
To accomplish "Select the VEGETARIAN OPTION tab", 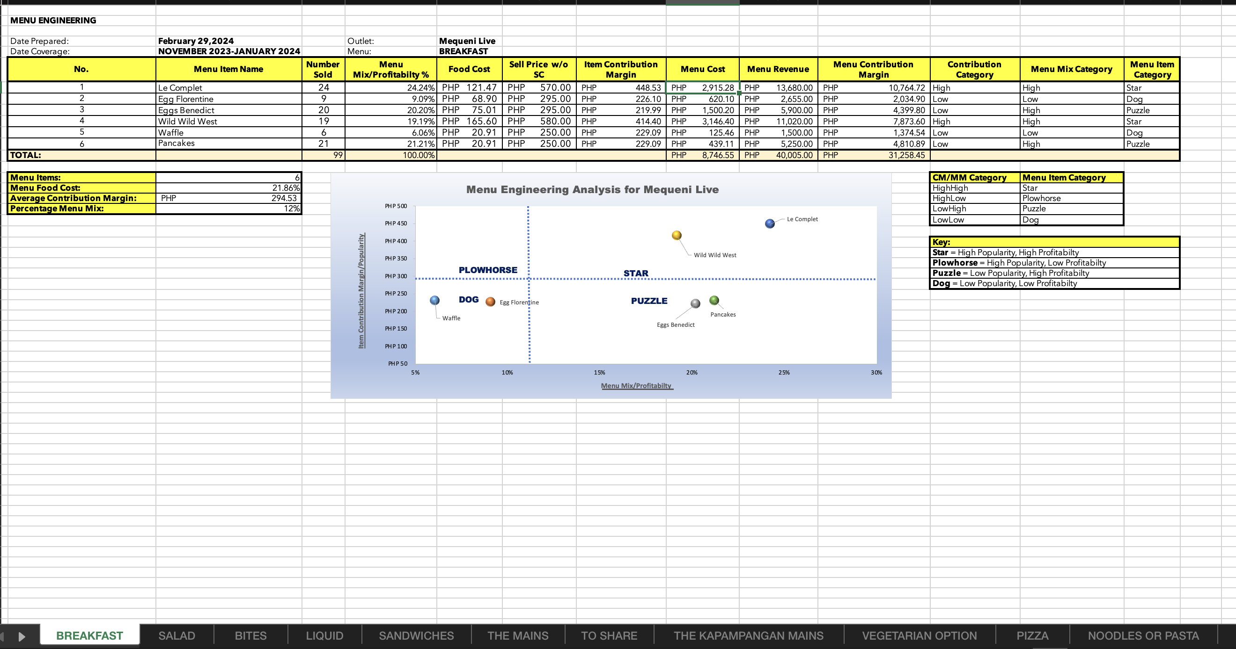I will pyautogui.click(x=919, y=635).
